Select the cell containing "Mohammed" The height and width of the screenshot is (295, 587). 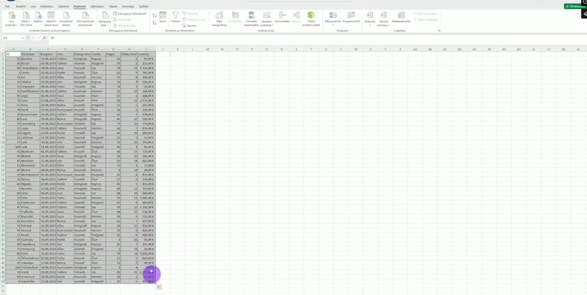pyautogui.click(x=30, y=175)
